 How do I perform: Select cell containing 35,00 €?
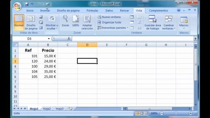pyautogui.click(x=48, y=71)
